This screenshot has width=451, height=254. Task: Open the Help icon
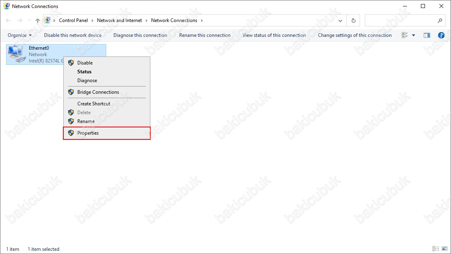[x=441, y=35]
